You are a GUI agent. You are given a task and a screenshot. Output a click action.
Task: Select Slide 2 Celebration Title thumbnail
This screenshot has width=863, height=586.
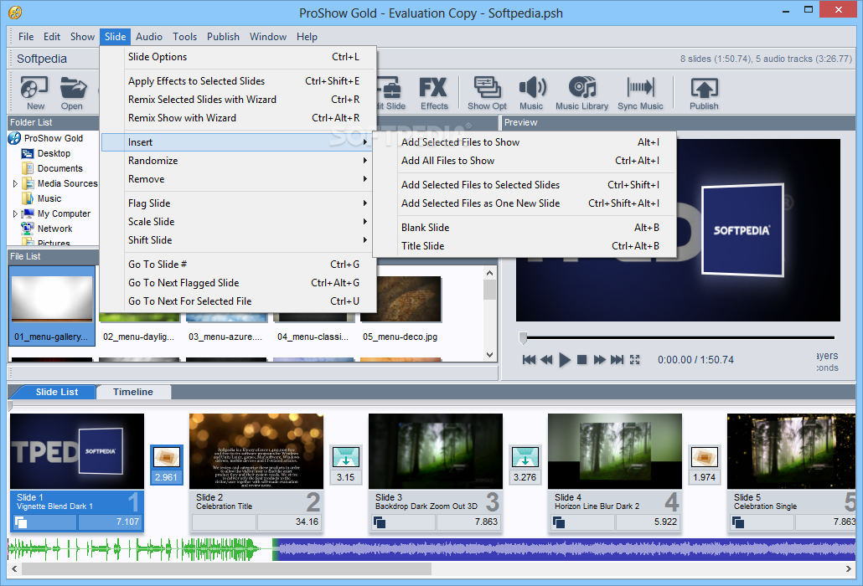256,451
